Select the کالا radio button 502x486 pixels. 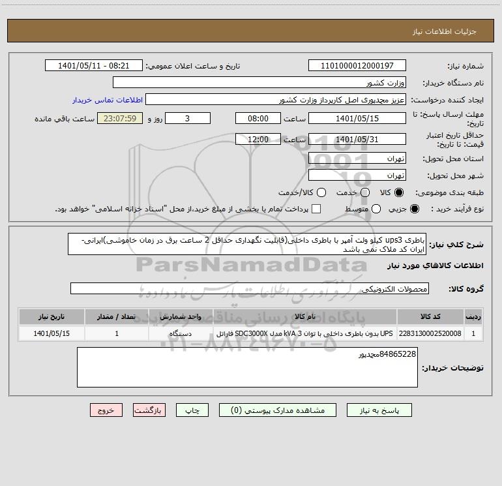click(x=399, y=192)
